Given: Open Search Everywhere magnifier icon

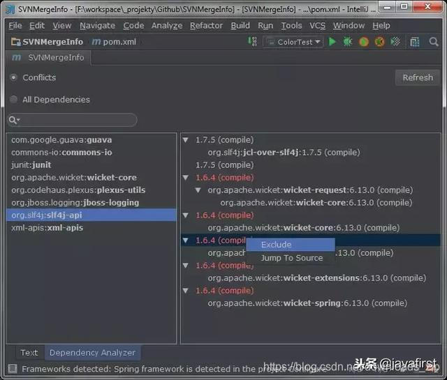Looking at the screenshot, I should pyautogui.click(x=434, y=42).
